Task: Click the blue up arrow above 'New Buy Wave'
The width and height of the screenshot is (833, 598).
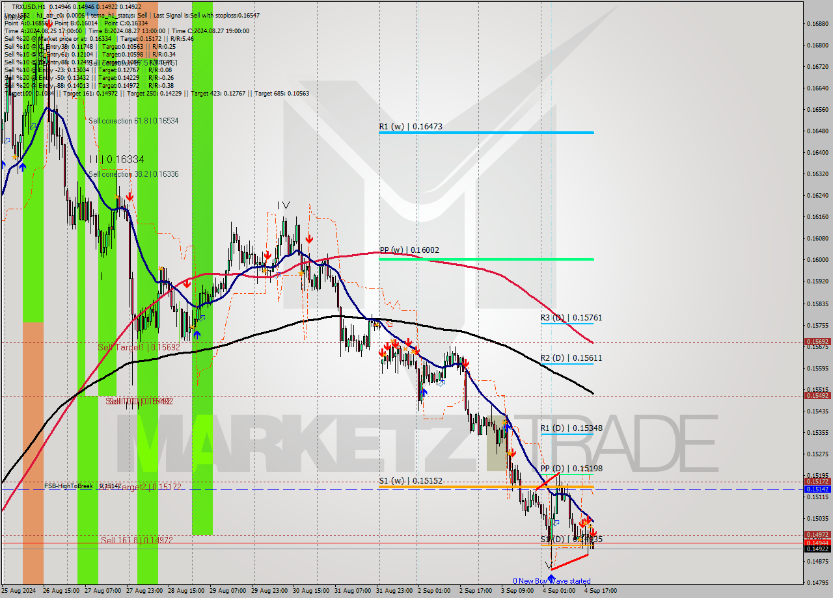Action: pos(551,577)
